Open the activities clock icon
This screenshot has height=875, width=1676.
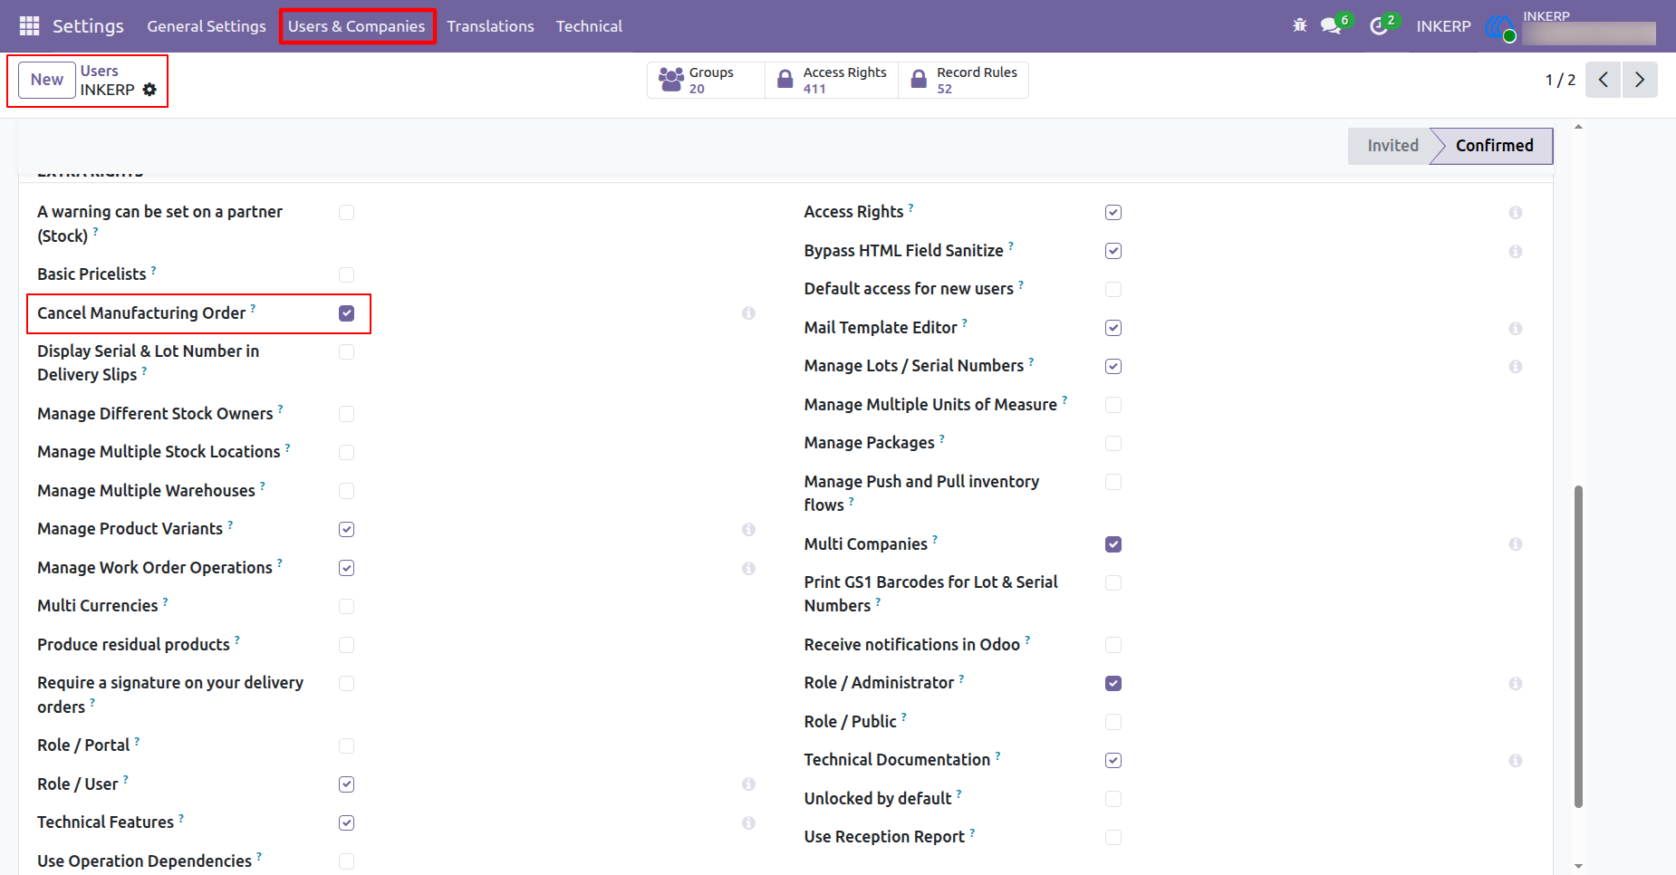(1379, 26)
